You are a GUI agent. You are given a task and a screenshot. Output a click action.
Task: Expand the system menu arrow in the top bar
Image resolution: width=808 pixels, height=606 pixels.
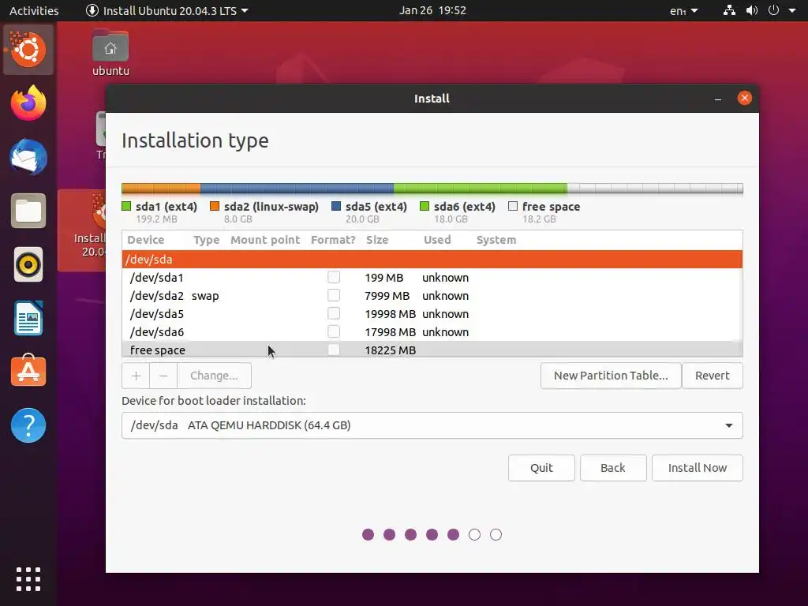pos(792,10)
